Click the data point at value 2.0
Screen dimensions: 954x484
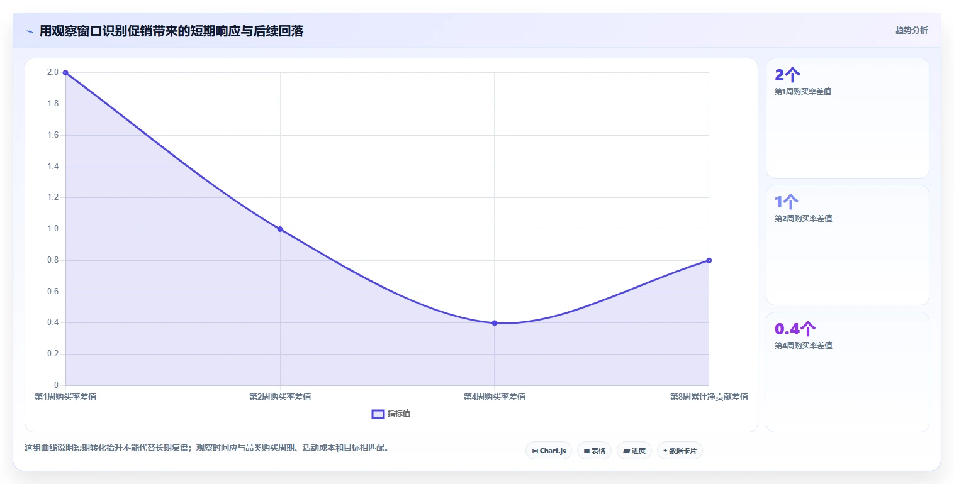[65, 73]
